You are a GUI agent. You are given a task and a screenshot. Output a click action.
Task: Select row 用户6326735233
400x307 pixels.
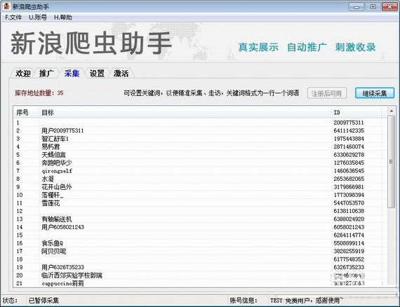pos(200,267)
